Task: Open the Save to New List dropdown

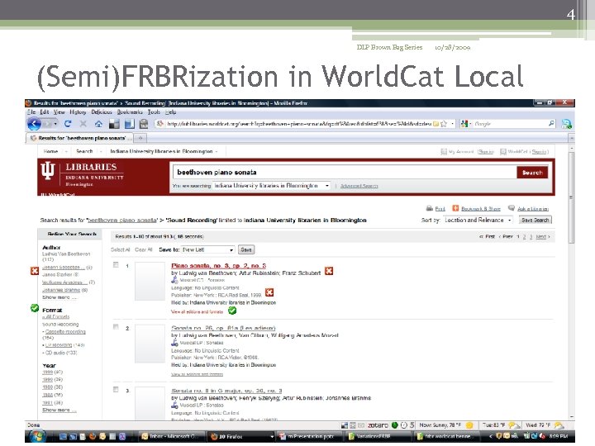Action: [207, 249]
